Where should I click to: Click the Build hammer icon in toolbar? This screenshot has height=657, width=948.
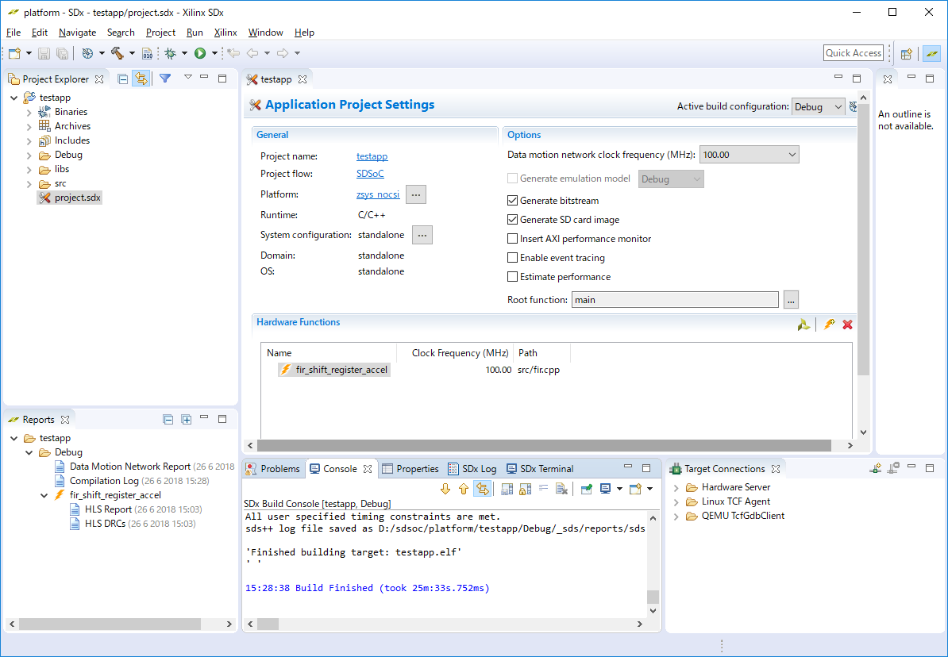coord(118,53)
